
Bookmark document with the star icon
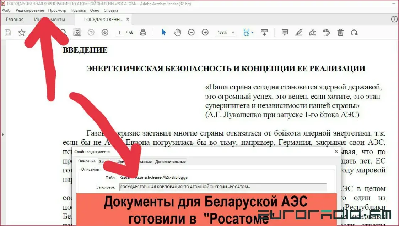(x=22, y=33)
